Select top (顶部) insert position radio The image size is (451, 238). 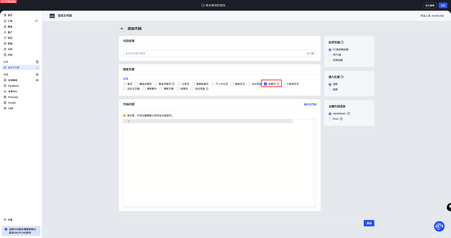(330, 84)
